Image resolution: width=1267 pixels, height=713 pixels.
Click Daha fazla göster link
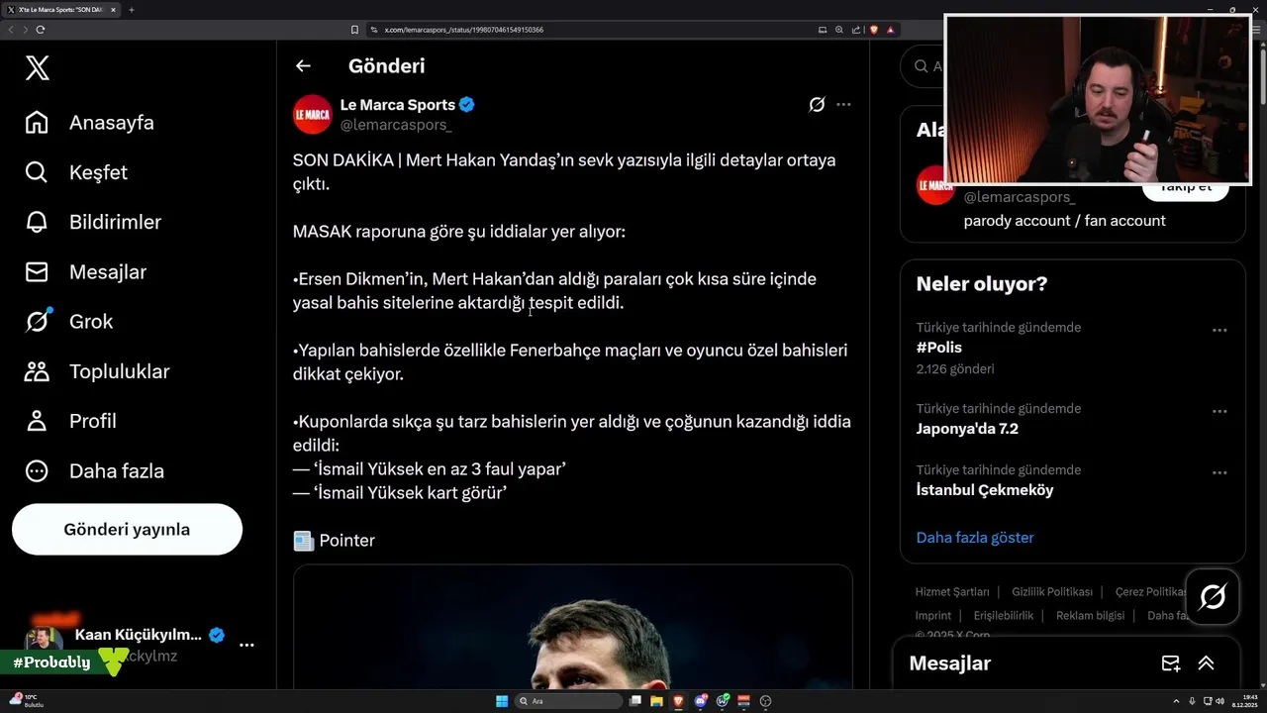975,538
